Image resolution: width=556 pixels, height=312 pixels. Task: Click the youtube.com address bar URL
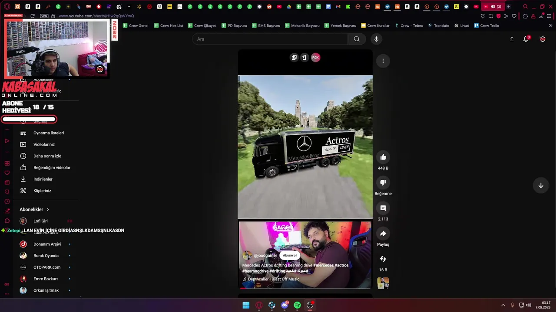click(x=96, y=16)
